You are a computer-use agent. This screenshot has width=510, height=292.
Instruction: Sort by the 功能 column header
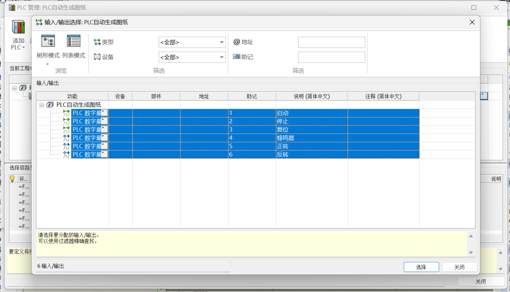(72, 96)
